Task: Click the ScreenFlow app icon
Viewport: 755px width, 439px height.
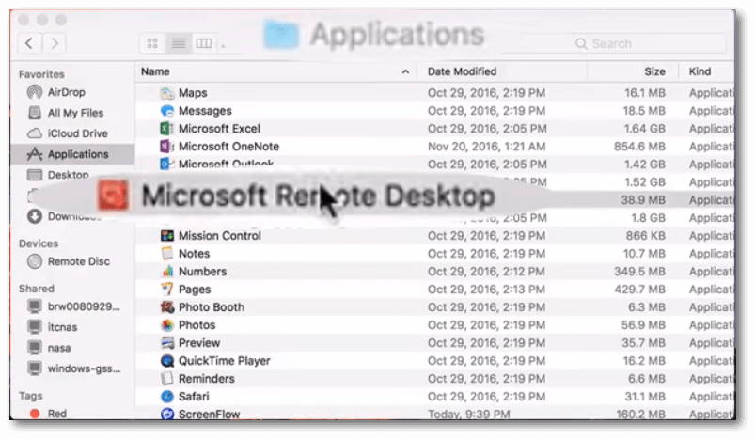Action: pos(167,414)
